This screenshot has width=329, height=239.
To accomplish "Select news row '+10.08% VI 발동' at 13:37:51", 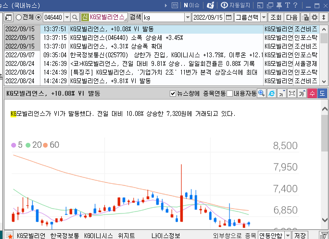I will pos(162,29).
